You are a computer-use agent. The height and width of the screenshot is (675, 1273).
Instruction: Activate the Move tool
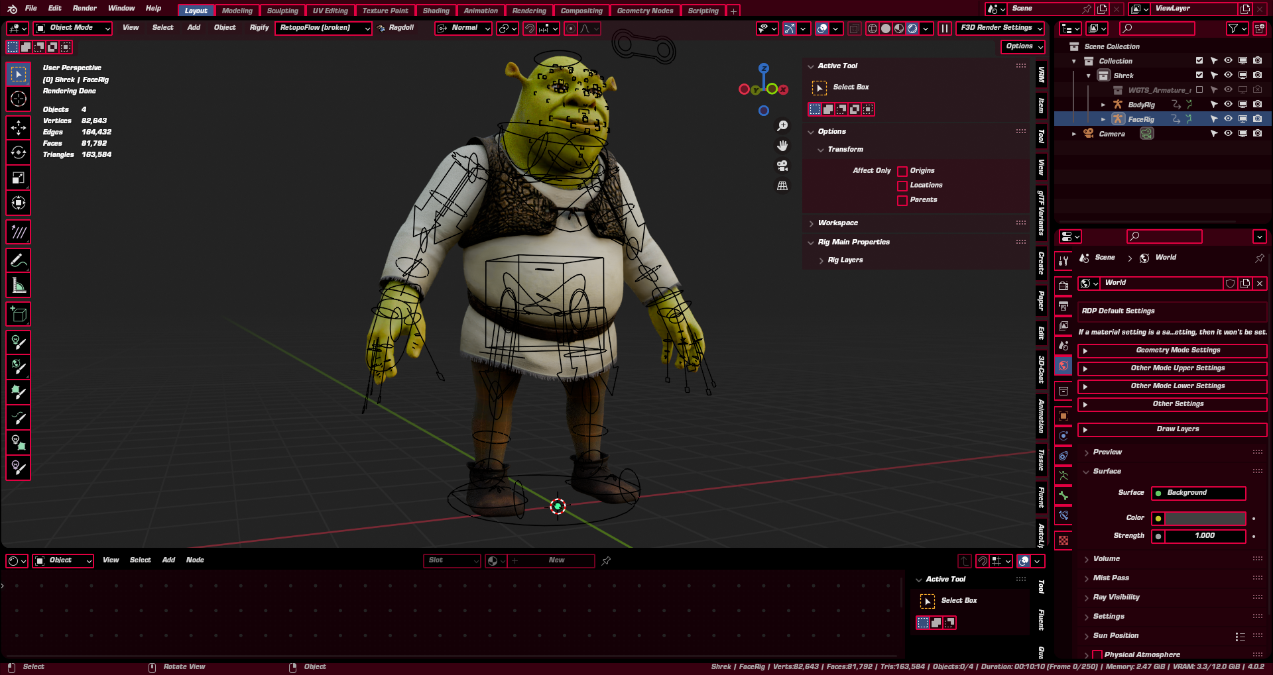19,127
